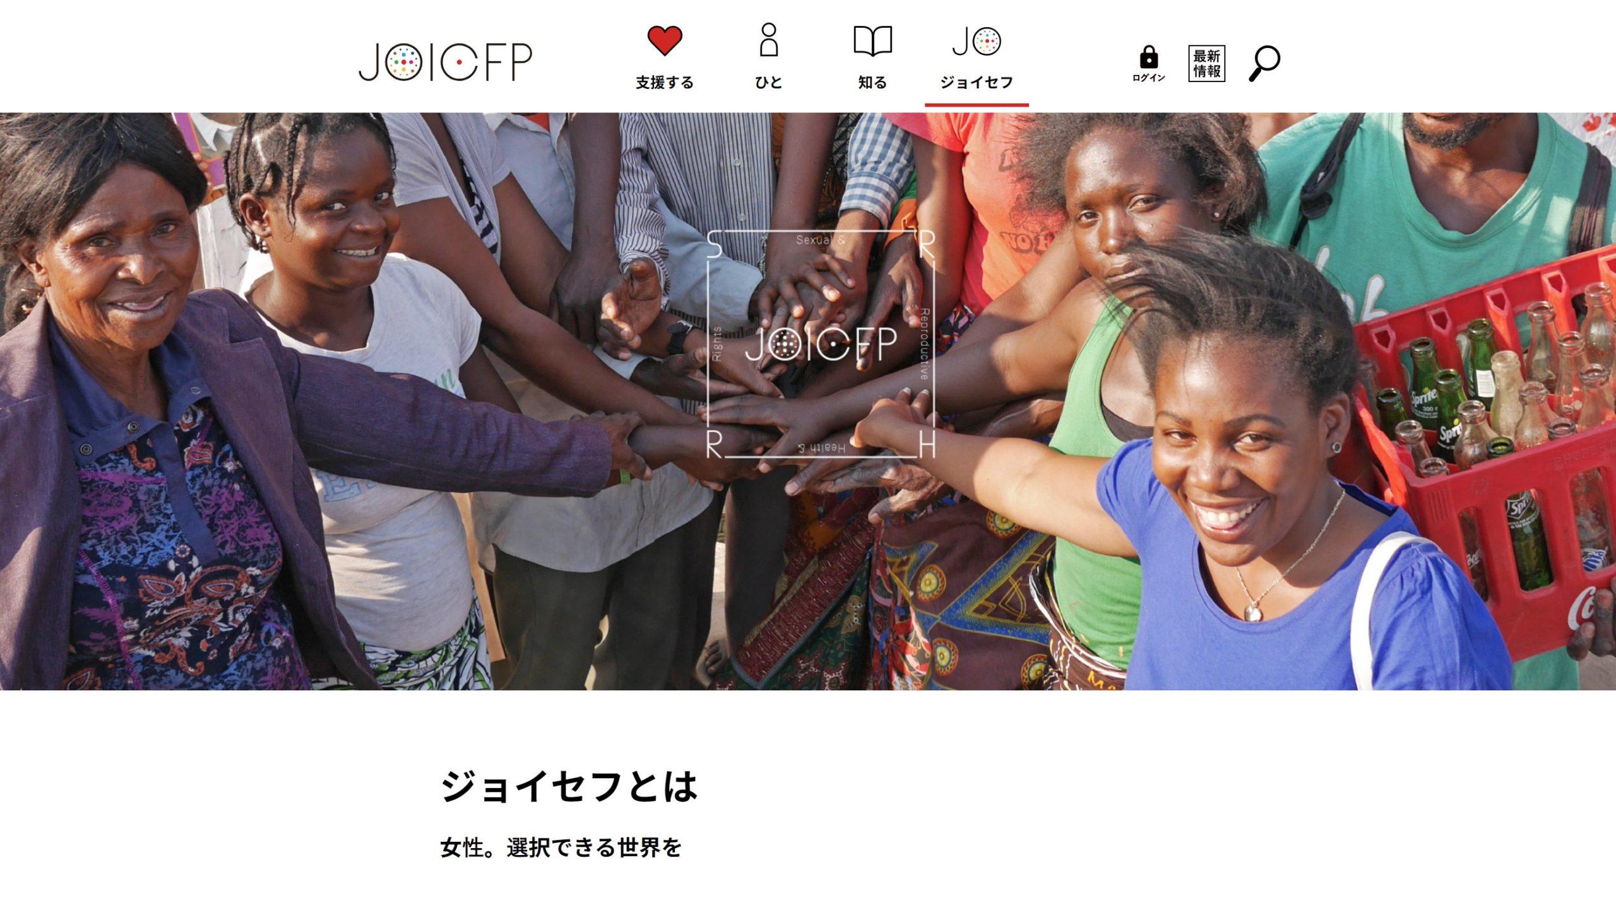Click the hero photo of joined hands
The image size is (1616, 903).
tap(808, 401)
